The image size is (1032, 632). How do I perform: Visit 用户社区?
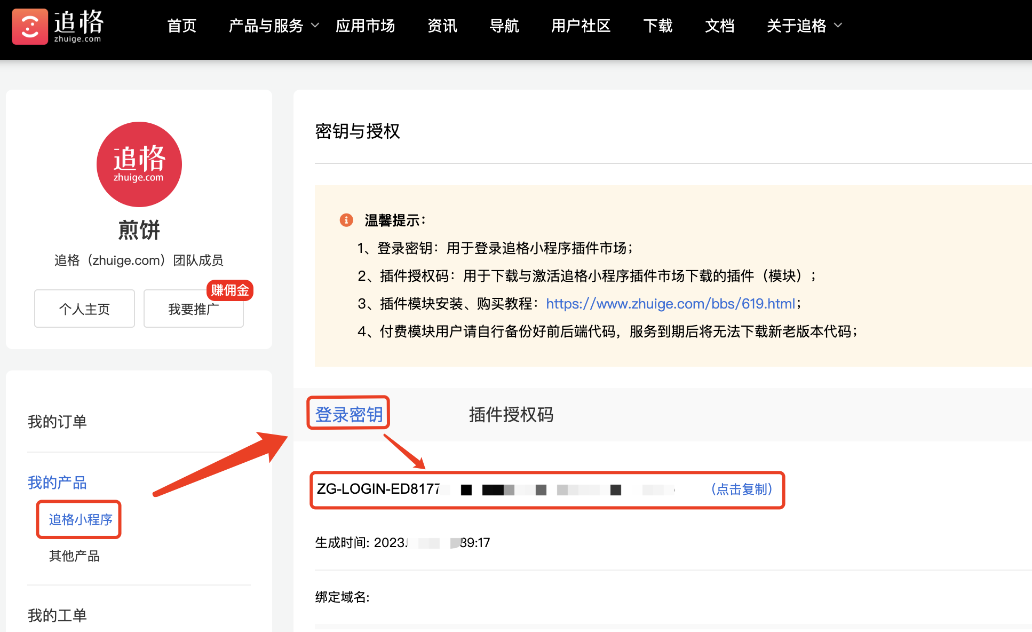click(581, 26)
